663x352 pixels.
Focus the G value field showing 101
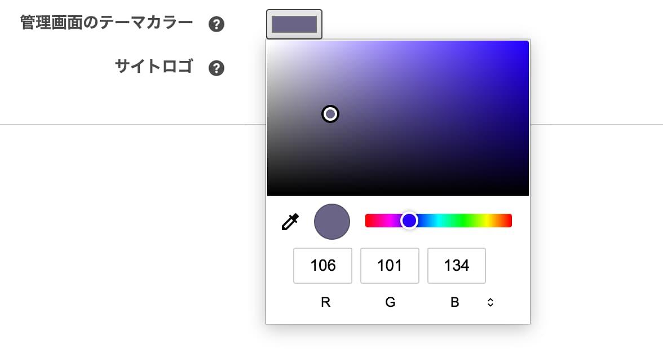pyautogui.click(x=390, y=266)
